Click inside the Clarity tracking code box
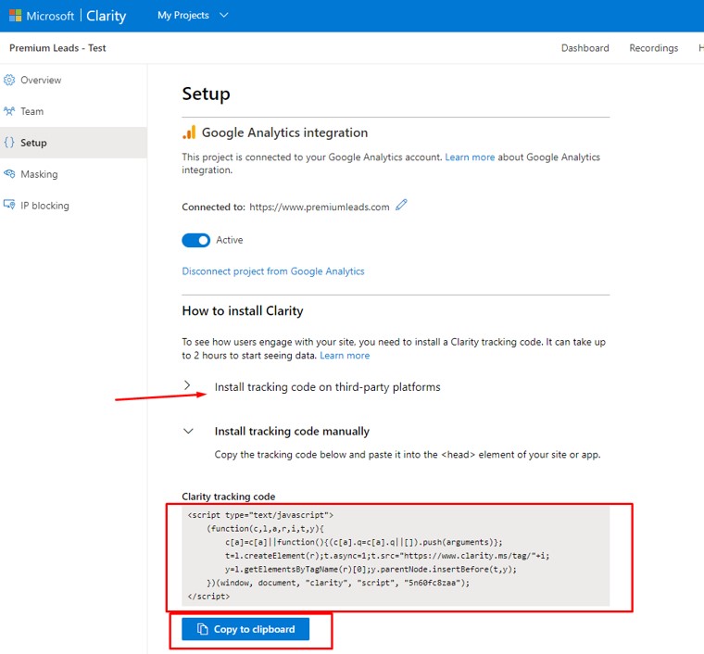The width and height of the screenshot is (704, 654). pyautogui.click(x=396, y=557)
